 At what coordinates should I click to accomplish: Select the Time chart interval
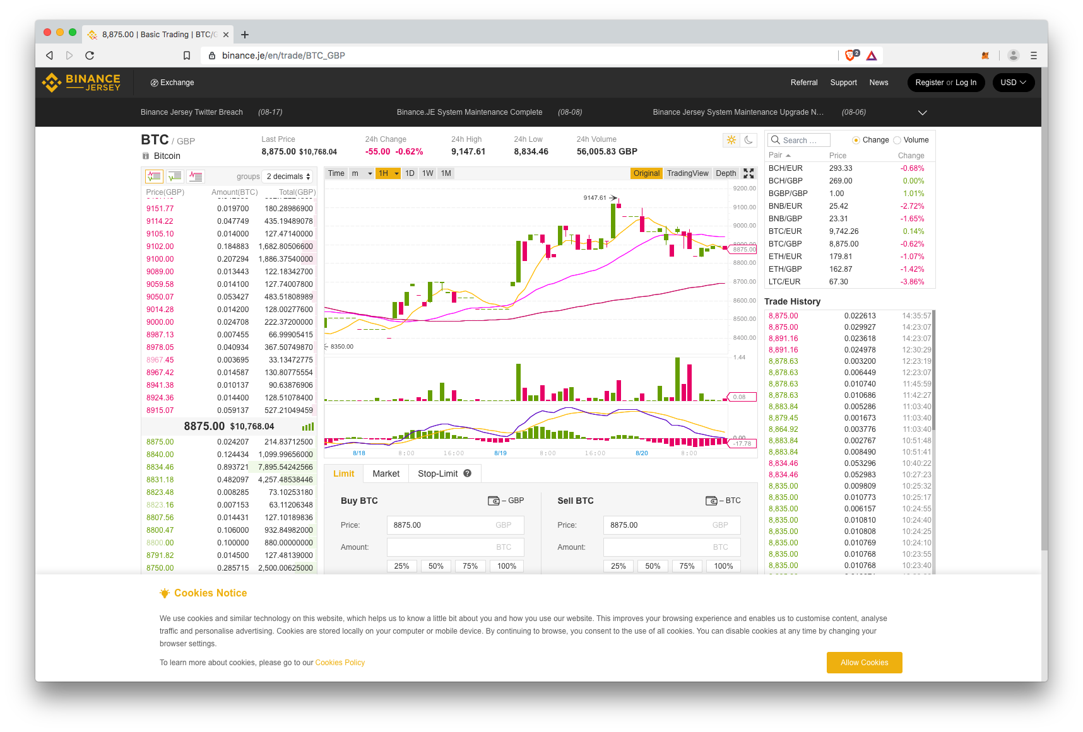(336, 173)
